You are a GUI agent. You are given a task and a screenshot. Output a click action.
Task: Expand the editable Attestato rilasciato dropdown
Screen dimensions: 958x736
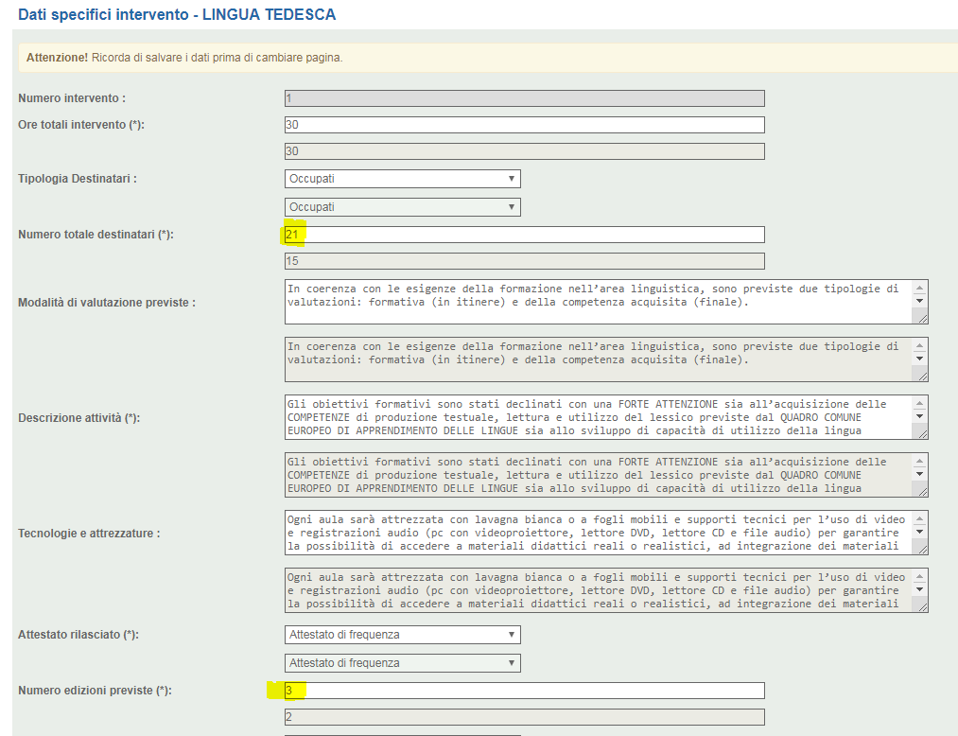click(402, 635)
